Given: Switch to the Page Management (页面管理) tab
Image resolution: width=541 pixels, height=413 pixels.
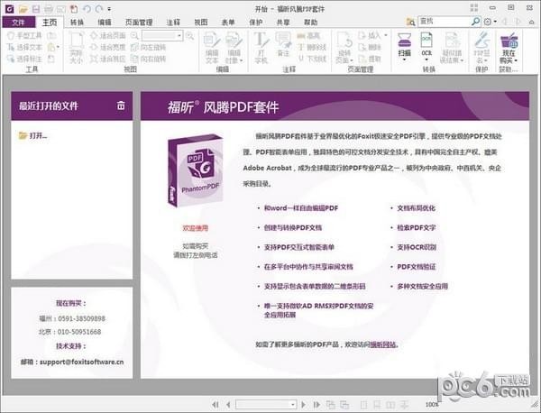Looking at the screenshot, I should 139,21.
